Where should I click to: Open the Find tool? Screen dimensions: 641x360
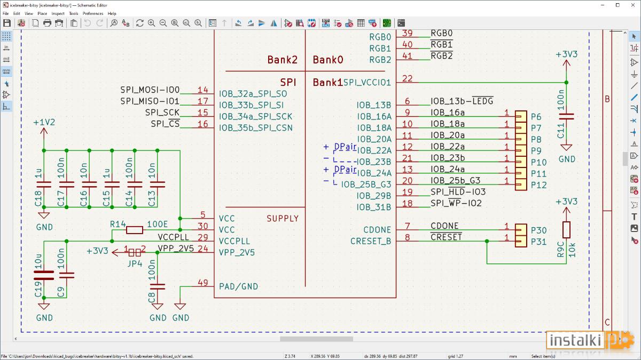pyautogui.click(x=114, y=23)
